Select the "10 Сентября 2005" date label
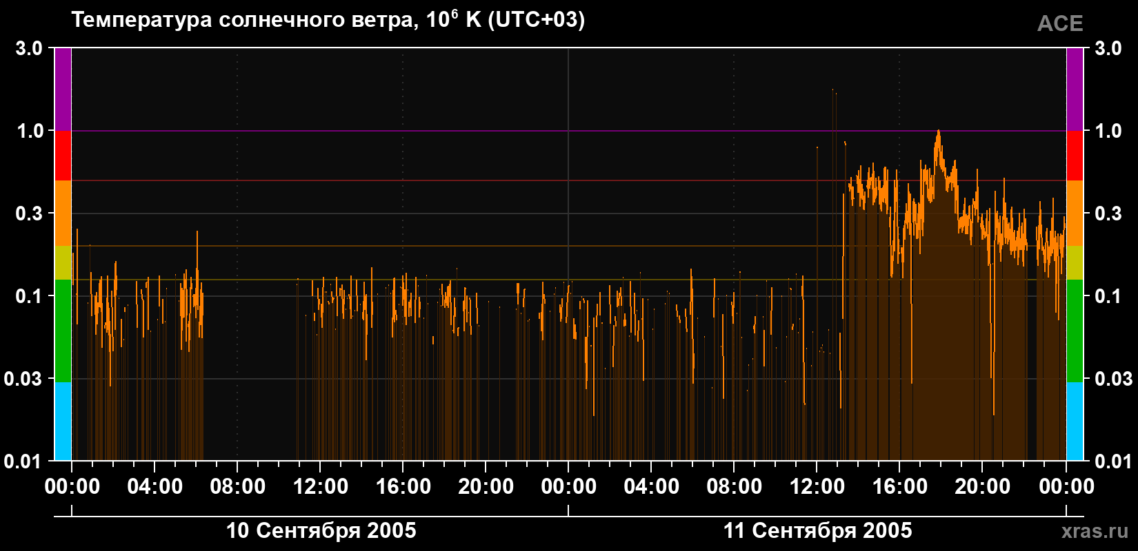This screenshot has width=1138, height=551. pyautogui.click(x=321, y=531)
